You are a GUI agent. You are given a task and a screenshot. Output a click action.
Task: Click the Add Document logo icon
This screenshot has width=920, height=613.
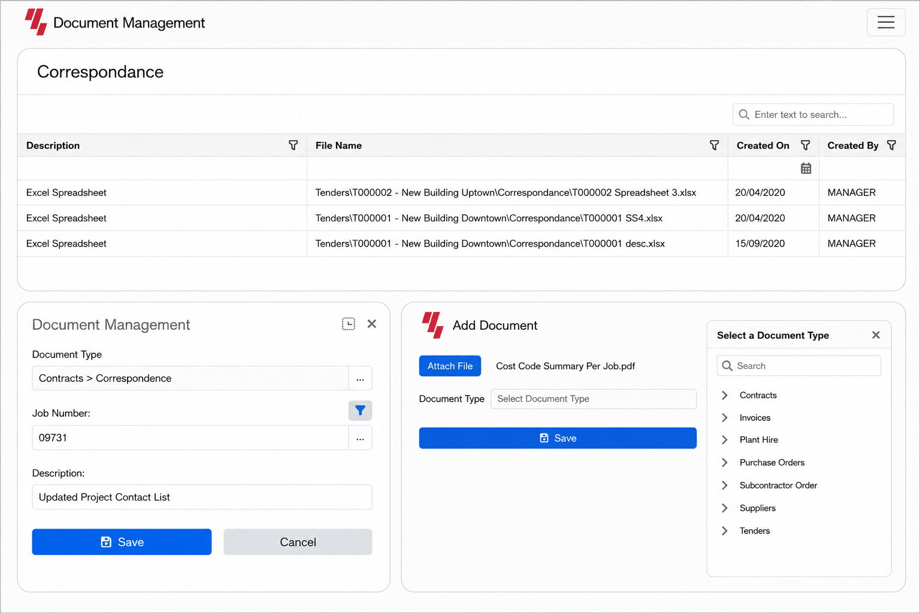pos(432,325)
